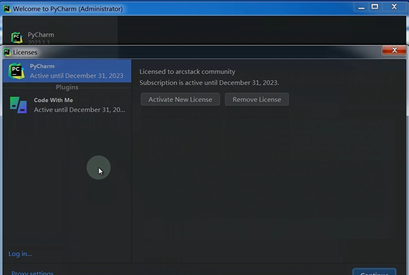Click the Activate New License button
Screen dimensions: 409x275
click(180, 99)
